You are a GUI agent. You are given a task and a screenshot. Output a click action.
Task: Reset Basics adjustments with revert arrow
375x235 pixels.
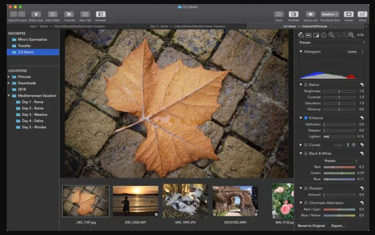point(362,85)
